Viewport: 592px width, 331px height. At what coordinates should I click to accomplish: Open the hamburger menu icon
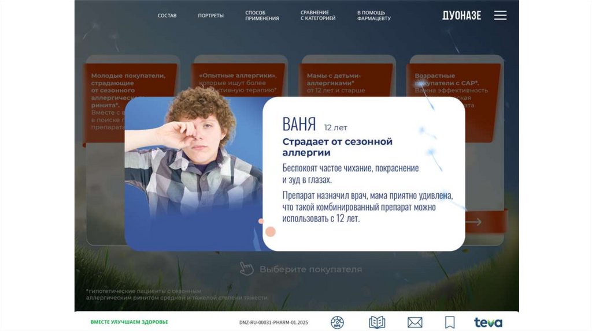[500, 15]
